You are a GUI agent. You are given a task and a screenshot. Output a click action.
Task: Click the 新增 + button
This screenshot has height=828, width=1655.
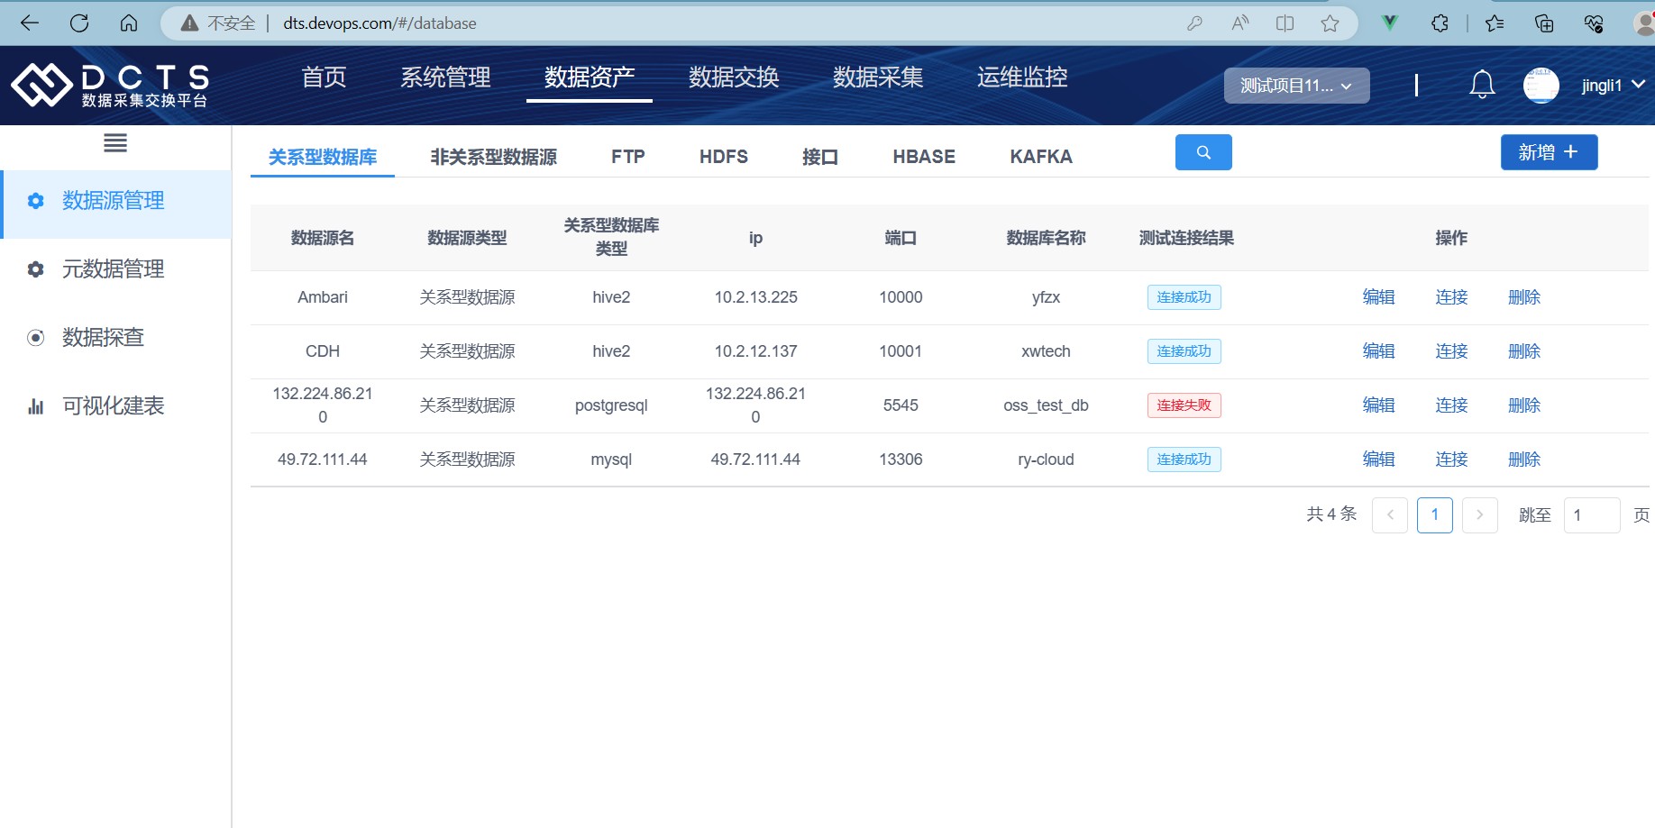point(1549,152)
